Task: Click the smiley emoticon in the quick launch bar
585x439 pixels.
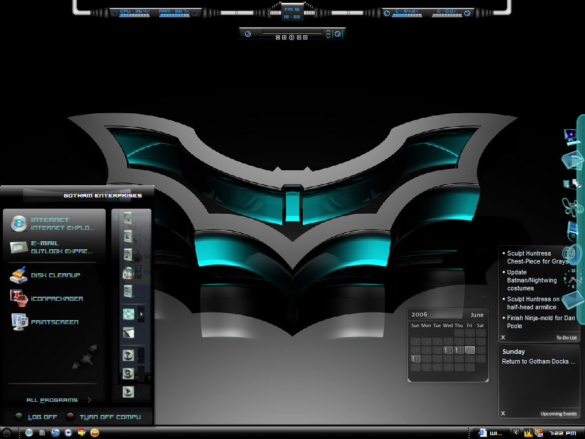Action: click(94, 432)
